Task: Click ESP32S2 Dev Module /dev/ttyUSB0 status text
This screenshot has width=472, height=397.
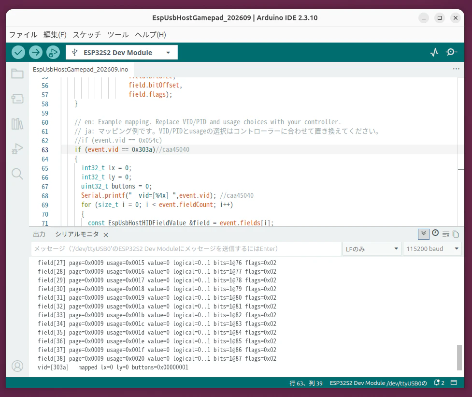Action: (378, 383)
